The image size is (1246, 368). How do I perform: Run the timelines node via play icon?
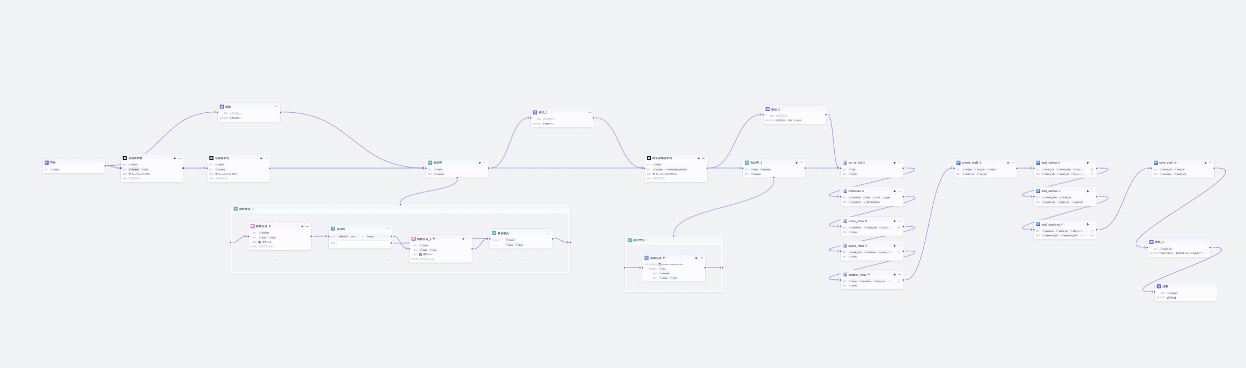(x=895, y=191)
